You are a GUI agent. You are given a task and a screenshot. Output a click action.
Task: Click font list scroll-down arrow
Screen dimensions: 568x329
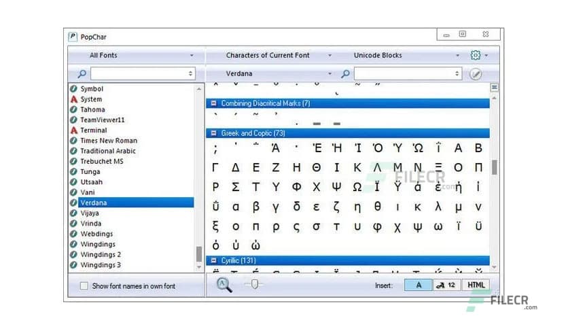click(x=199, y=267)
